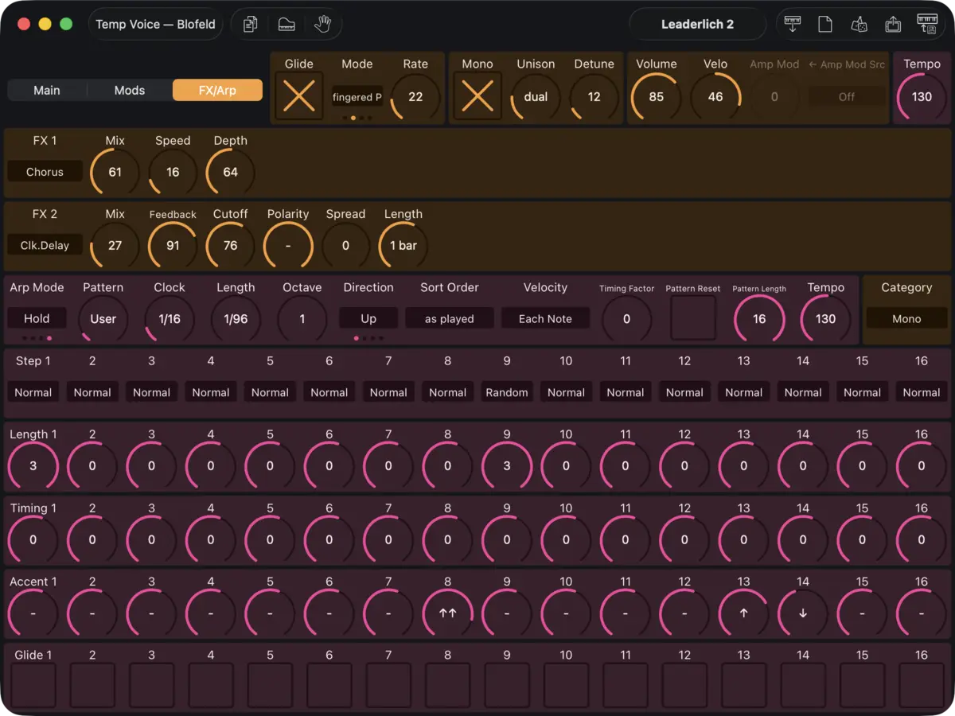Click the copy documents icon in the toolbar
Image resolution: width=955 pixels, height=716 pixels.
[251, 25]
